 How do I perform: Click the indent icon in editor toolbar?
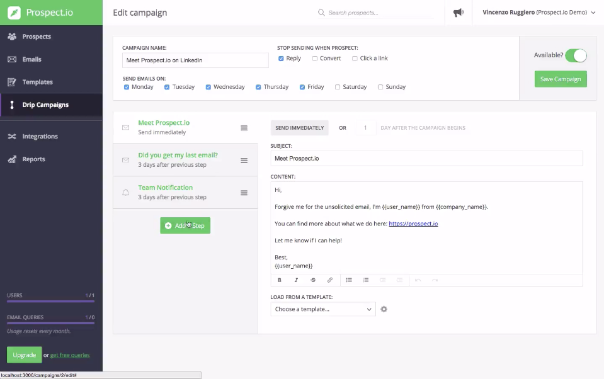(400, 280)
